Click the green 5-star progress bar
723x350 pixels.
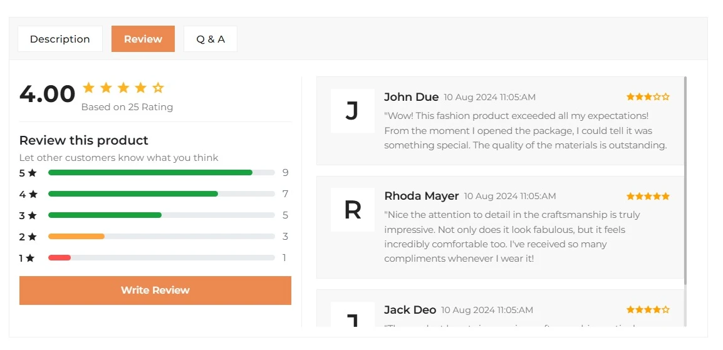coord(150,173)
